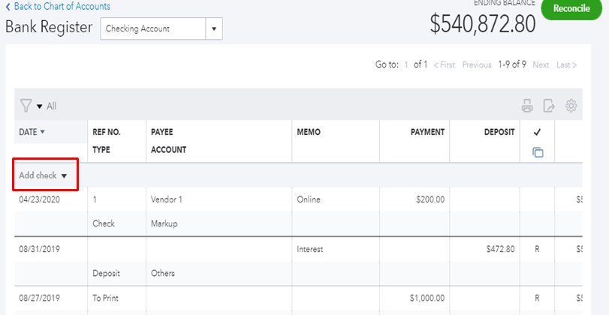
Task: Click the copy icon under checkmark column
Action: (538, 152)
